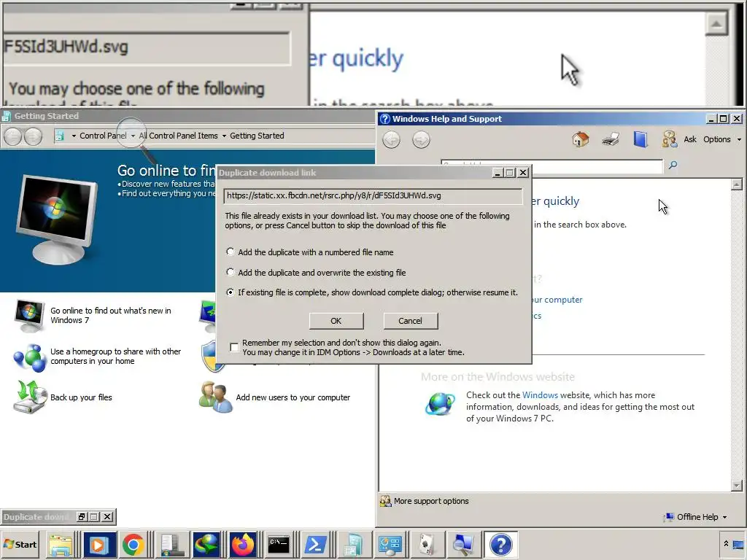Image resolution: width=747 pixels, height=560 pixels.
Task: Click the Ask people icon in Help toolbar
Action: pos(670,139)
